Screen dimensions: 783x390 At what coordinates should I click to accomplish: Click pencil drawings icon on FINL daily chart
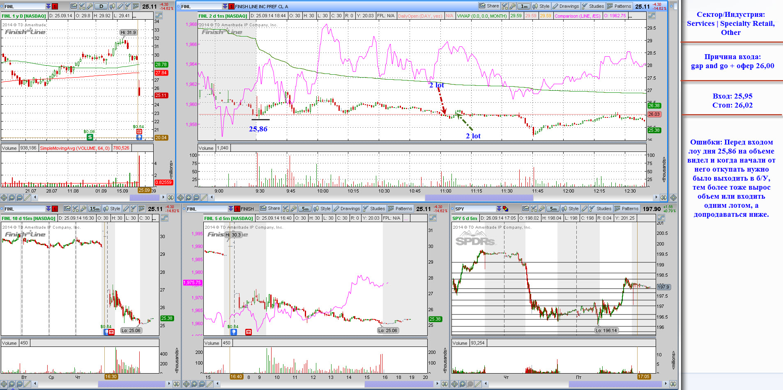pos(120,6)
